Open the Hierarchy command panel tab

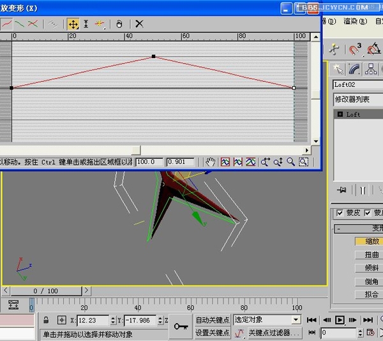(x=370, y=69)
